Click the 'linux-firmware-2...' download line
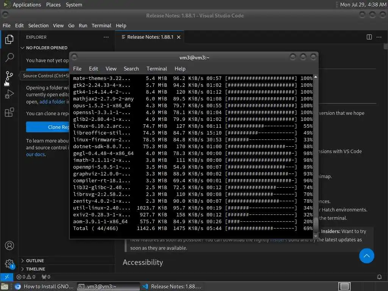388x291 pixels. click(192, 139)
